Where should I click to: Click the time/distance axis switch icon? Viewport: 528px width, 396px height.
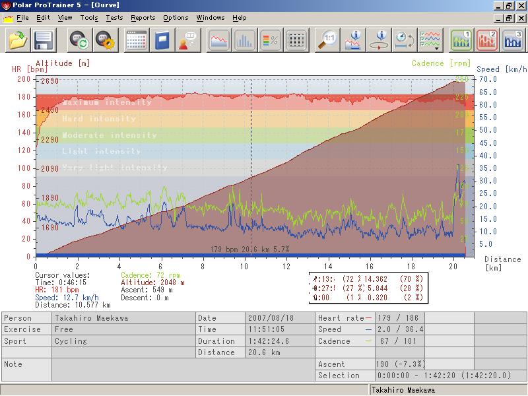tap(405, 40)
